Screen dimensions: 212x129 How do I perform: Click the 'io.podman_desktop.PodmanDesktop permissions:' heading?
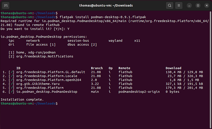tap(44, 37)
